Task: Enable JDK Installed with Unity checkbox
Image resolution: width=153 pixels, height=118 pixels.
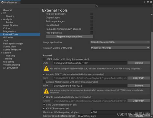Action: coord(44,59)
